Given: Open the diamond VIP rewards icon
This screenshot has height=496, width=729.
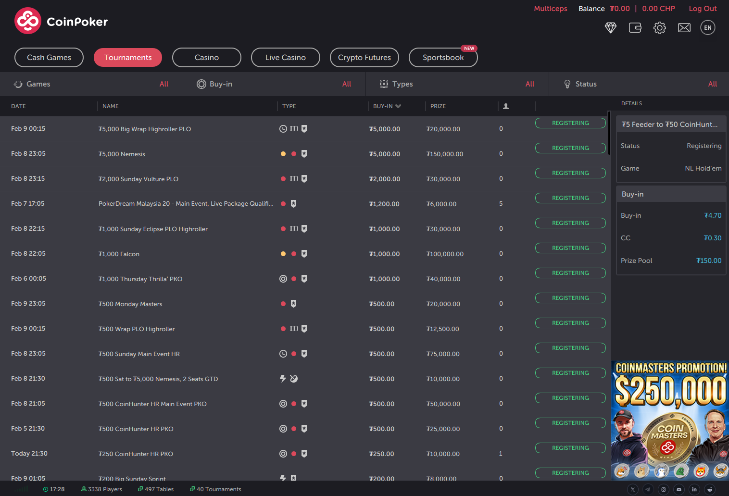Looking at the screenshot, I should click(x=610, y=28).
